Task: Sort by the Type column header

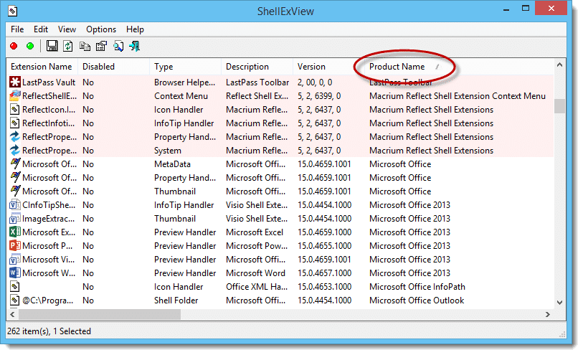Action: [x=185, y=67]
